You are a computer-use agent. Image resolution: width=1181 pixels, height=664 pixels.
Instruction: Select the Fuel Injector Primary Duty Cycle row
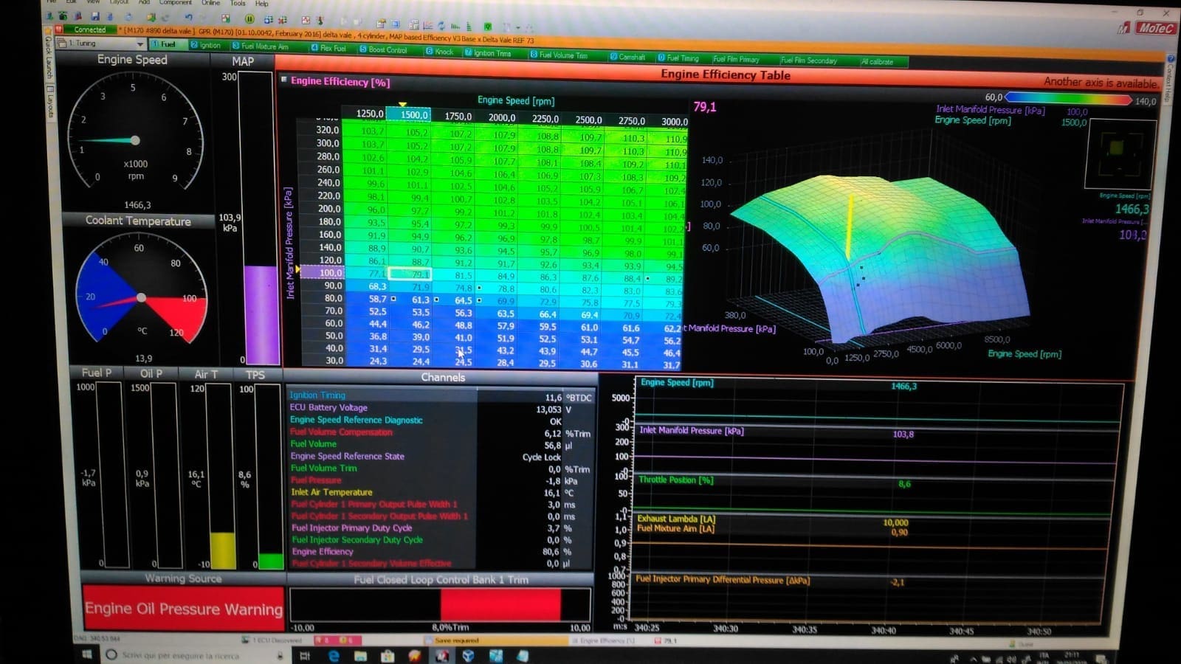coord(440,528)
